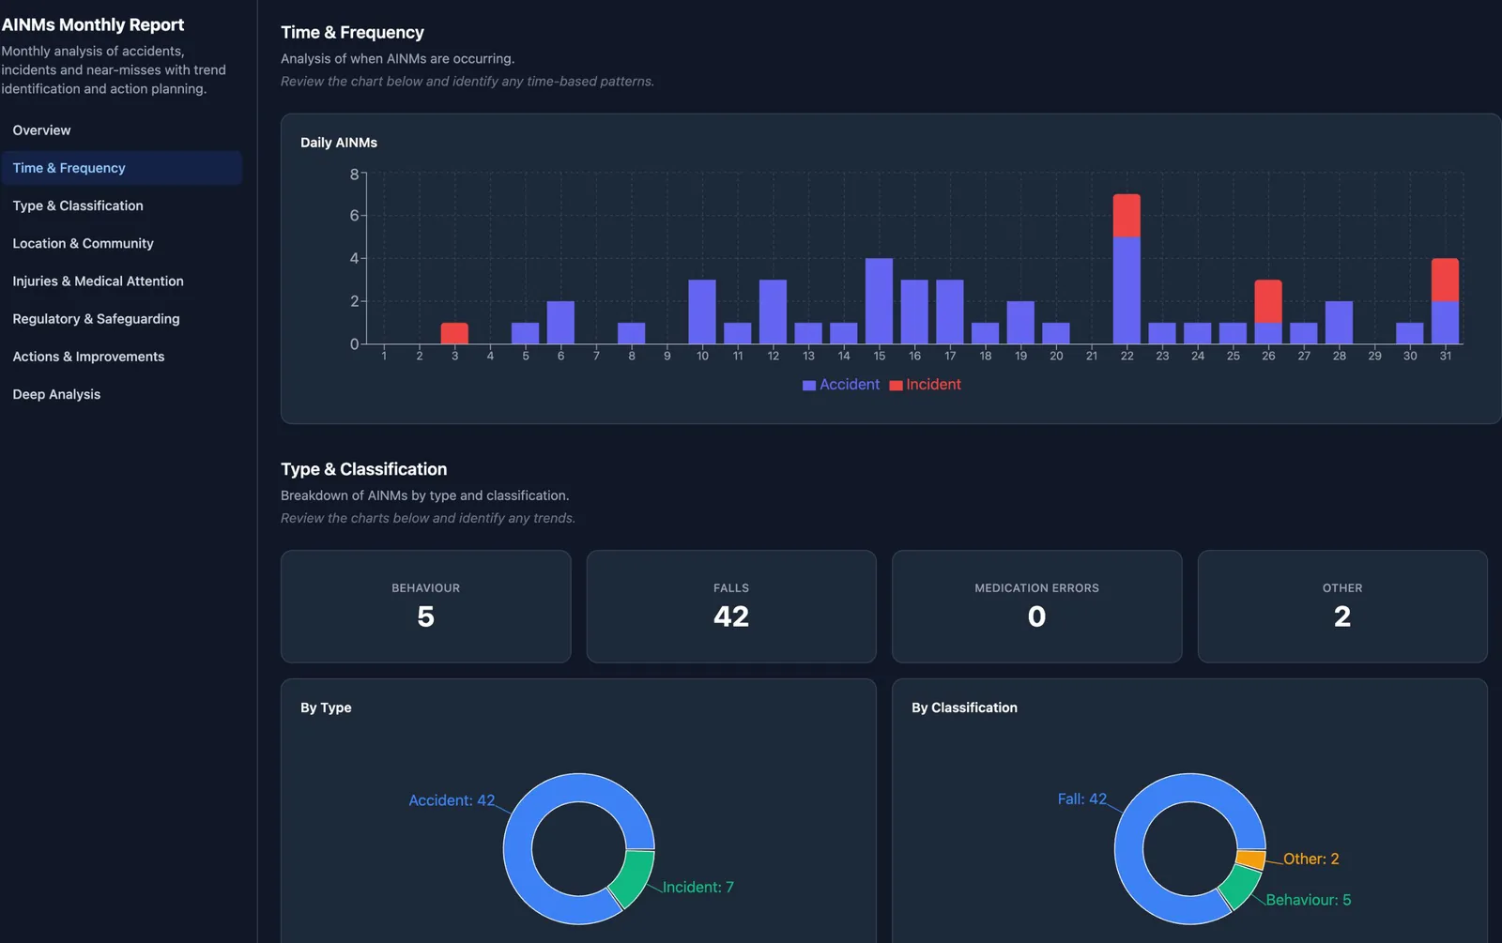This screenshot has height=943, width=1502.
Task: Click the AINMs Monthly Report title
Action: tap(93, 25)
